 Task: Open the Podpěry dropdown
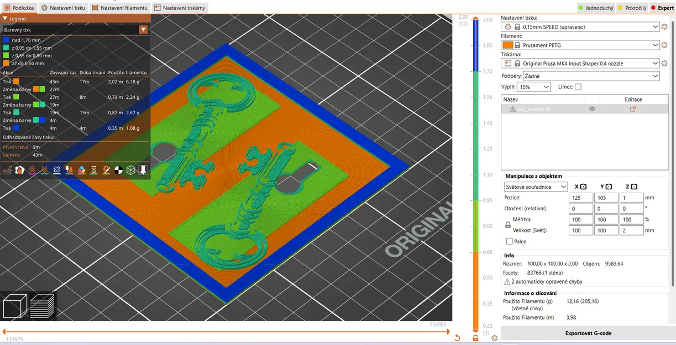593,76
